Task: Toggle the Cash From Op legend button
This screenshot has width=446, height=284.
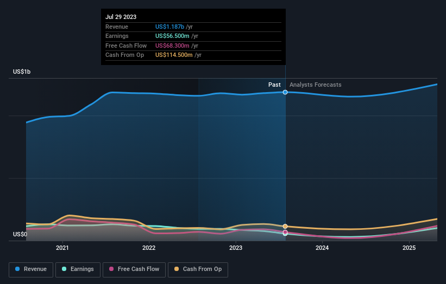Action: point(198,269)
